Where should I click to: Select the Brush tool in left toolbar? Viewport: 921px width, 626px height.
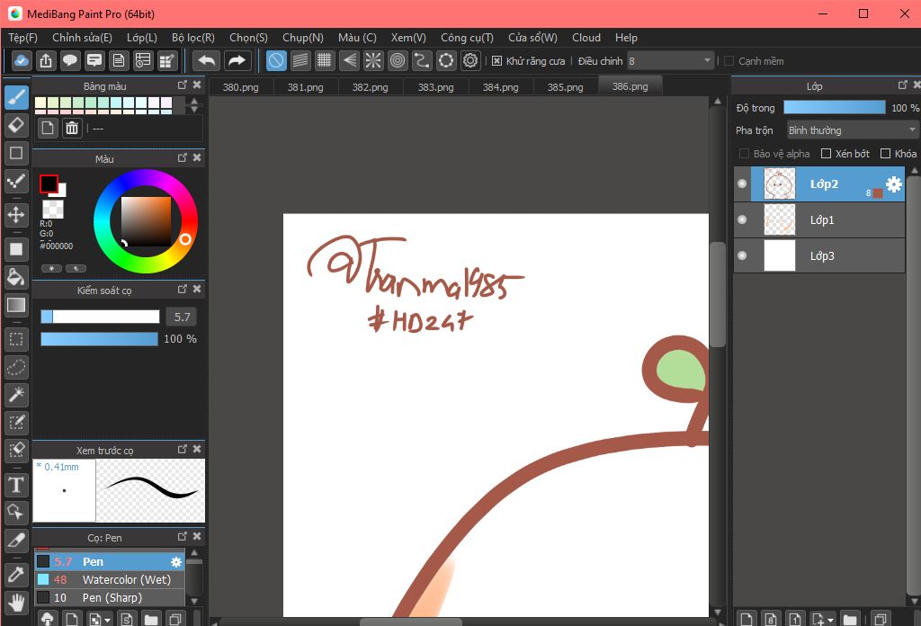(16, 97)
